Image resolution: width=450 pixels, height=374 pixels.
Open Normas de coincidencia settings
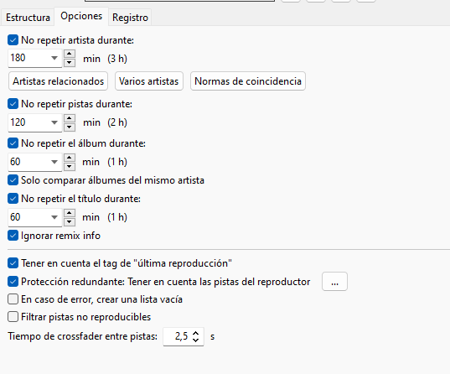coord(248,81)
